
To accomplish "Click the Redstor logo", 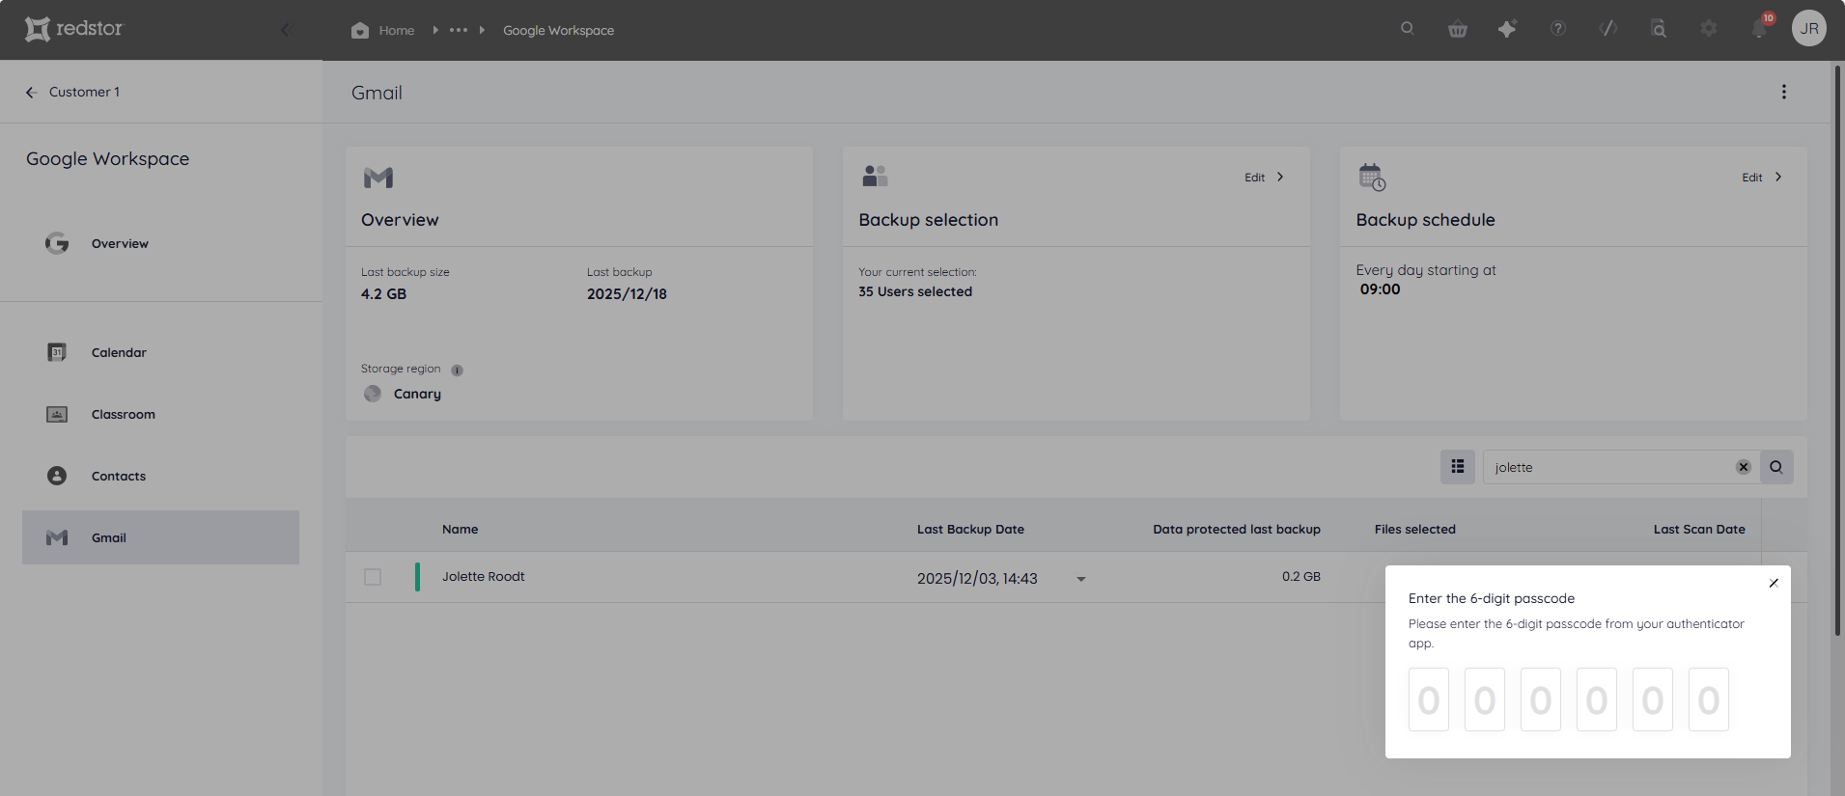I will coord(74,29).
